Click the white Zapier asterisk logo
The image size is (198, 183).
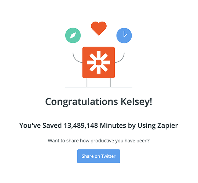click(x=99, y=63)
